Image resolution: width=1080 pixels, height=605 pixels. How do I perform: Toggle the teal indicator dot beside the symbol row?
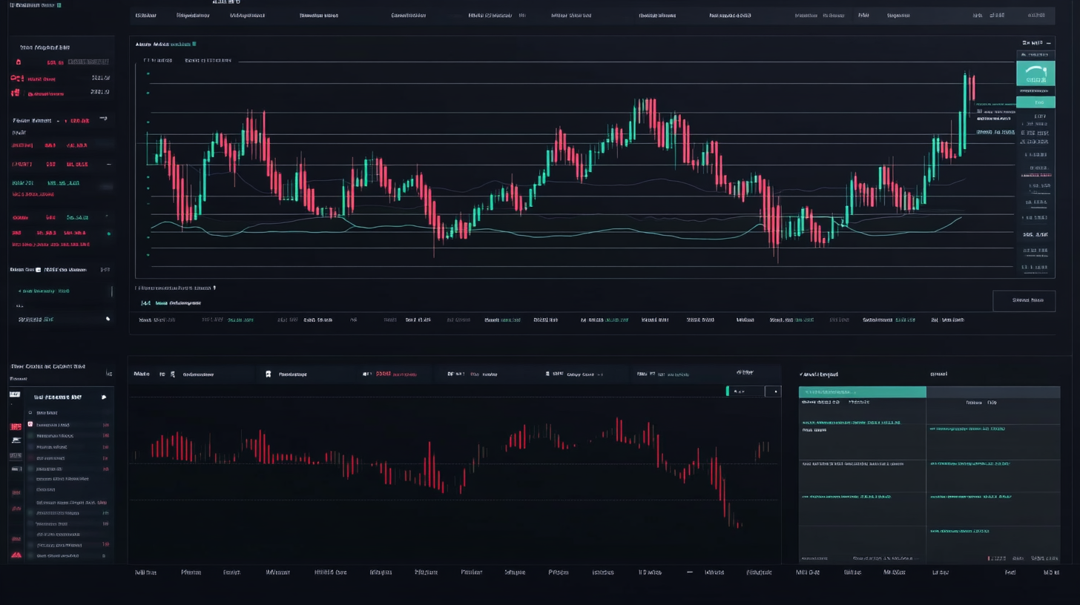point(108,234)
